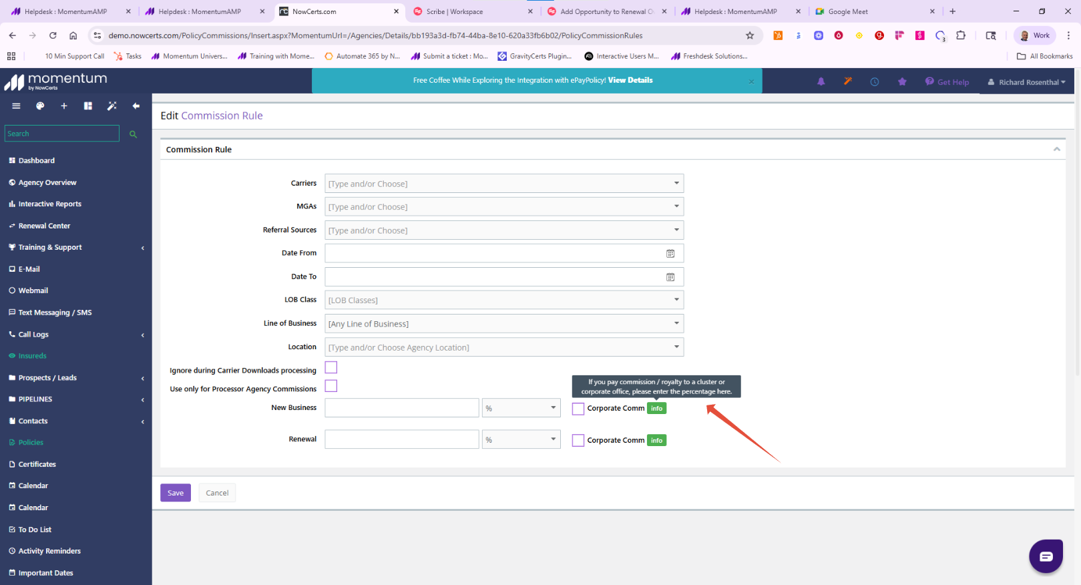Click the left arrow collapse icon in the sidebar
The image size is (1081, 585).
[136, 106]
